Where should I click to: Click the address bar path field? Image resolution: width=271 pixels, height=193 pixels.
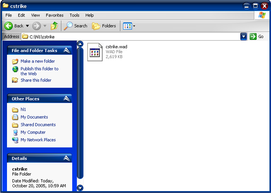[132, 37]
